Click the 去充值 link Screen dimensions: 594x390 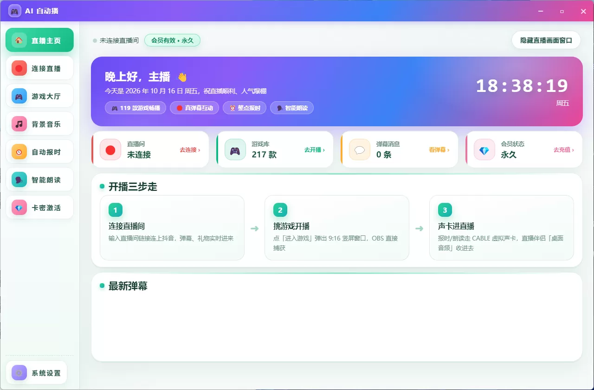click(x=564, y=150)
